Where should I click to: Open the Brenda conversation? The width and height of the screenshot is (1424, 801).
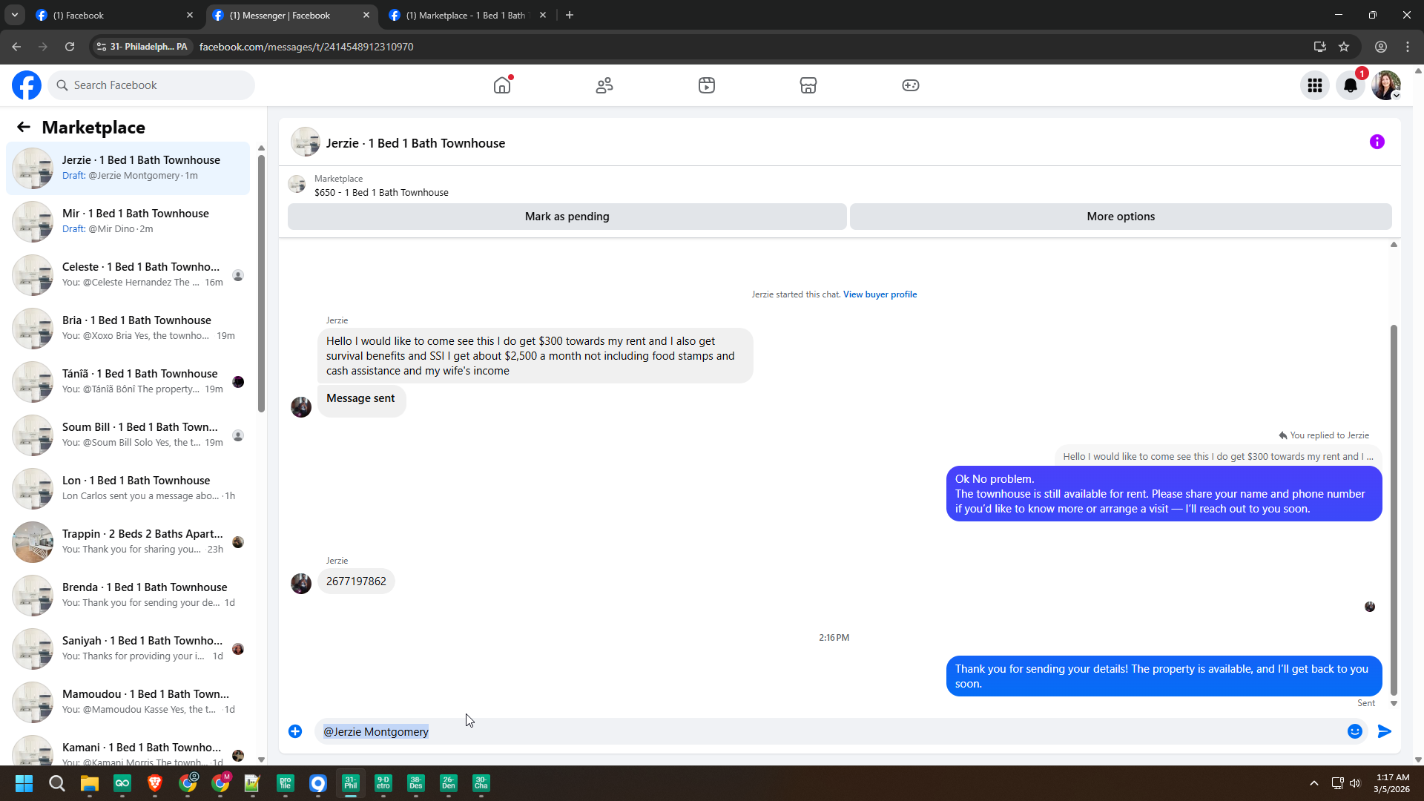[128, 595]
